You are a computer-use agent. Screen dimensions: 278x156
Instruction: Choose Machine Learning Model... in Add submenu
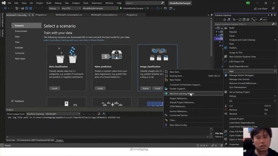pos(193,94)
